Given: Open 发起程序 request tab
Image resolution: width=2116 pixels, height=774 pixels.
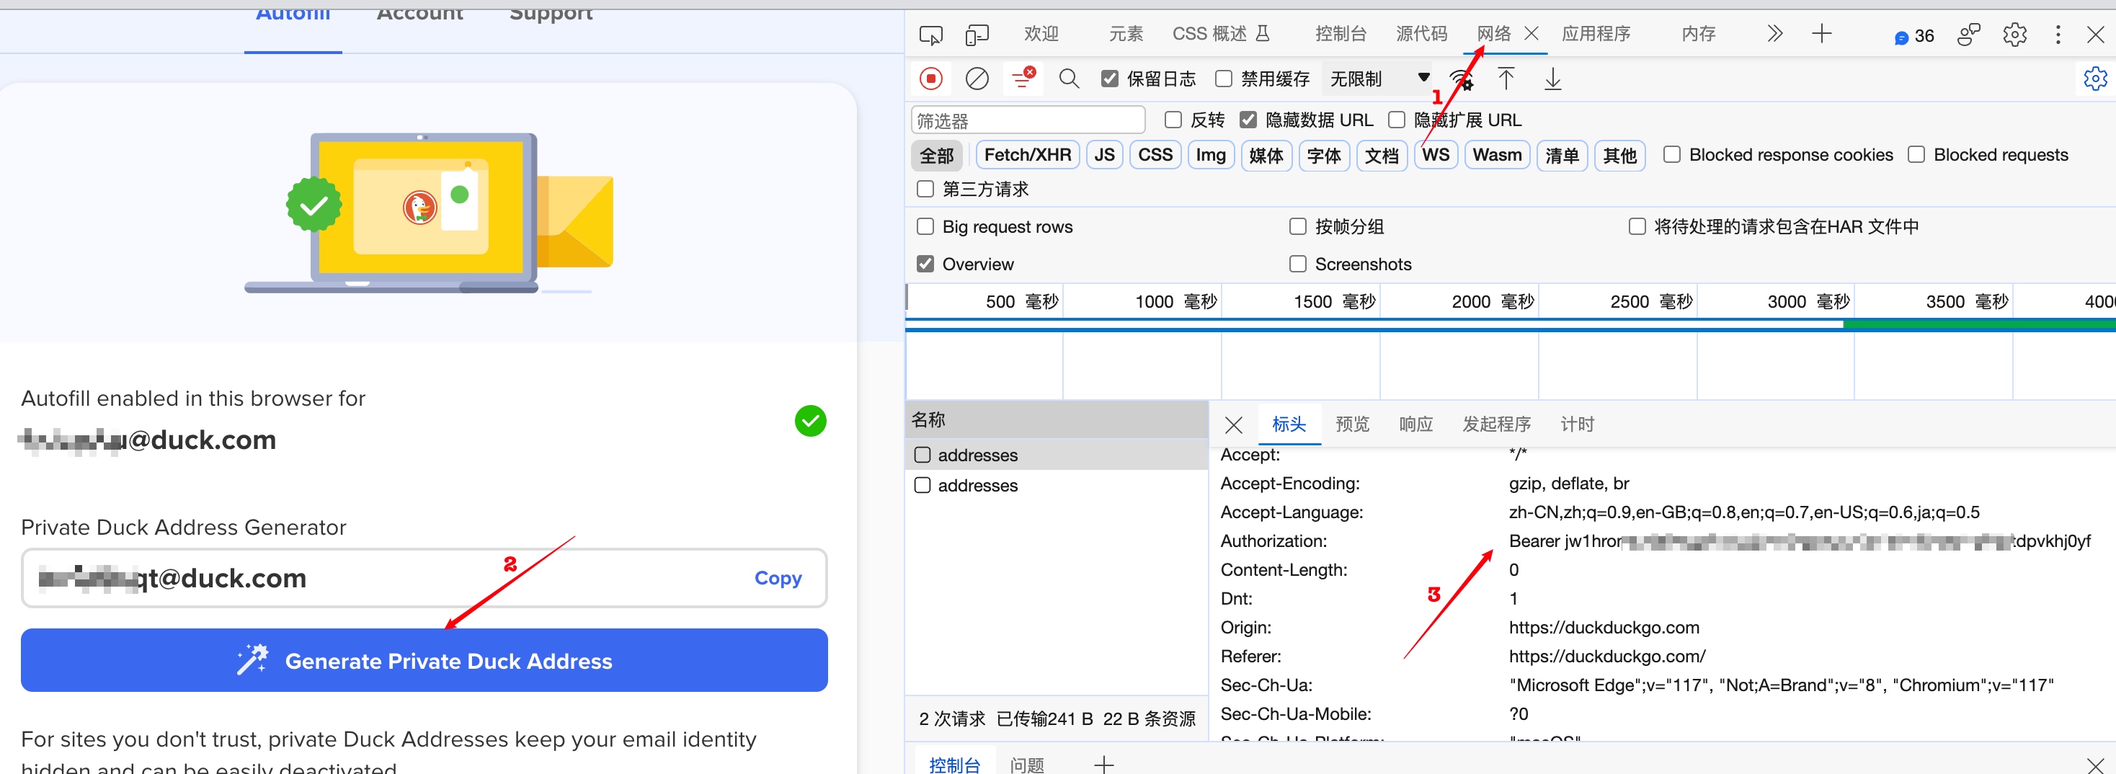Looking at the screenshot, I should [x=1495, y=424].
